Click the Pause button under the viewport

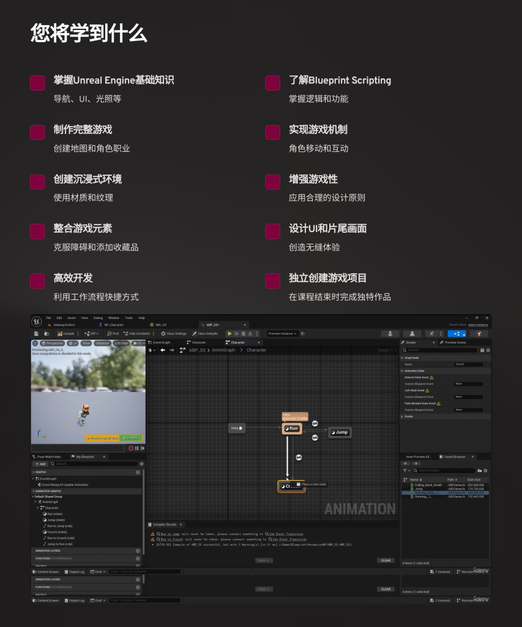136,448
